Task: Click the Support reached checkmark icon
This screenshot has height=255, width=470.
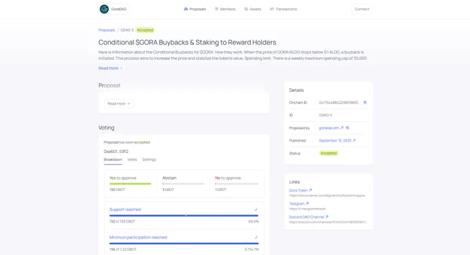Action: tap(256, 210)
